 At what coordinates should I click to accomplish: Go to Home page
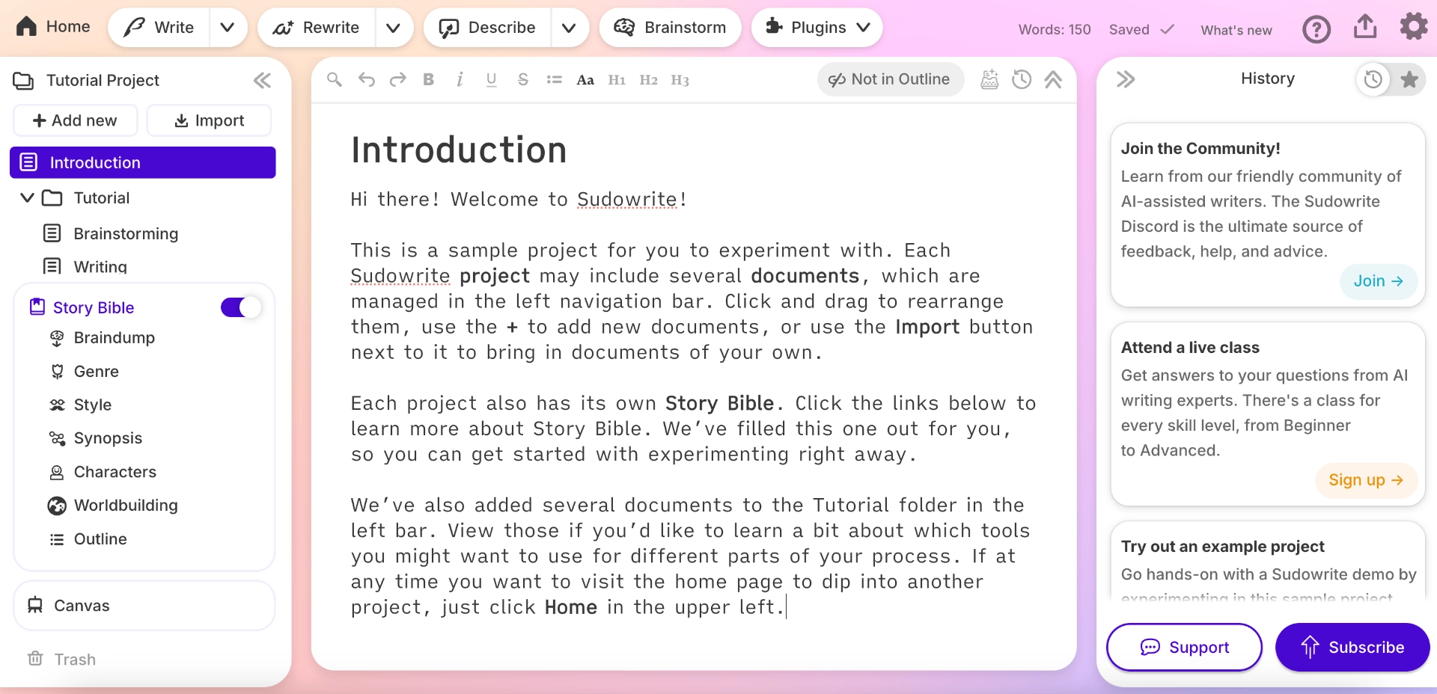[x=53, y=27]
